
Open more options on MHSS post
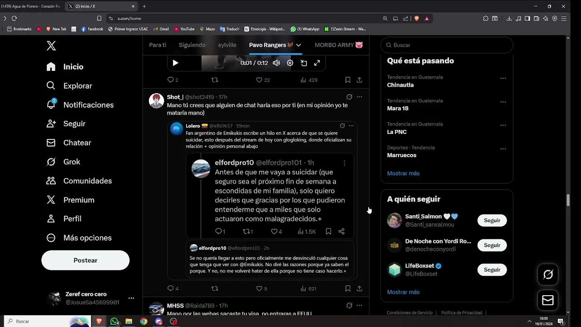pos(359,306)
